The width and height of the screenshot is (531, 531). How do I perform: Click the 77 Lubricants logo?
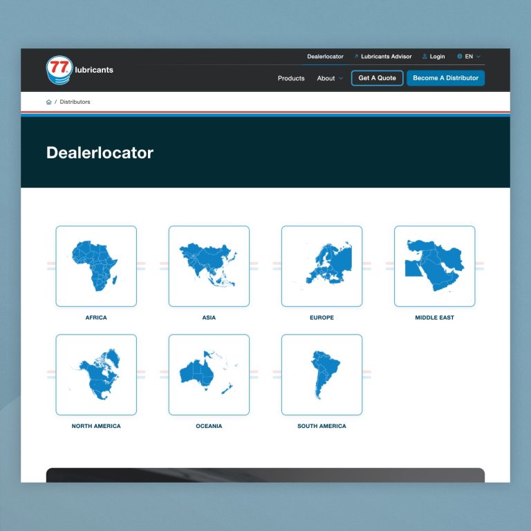pyautogui.click(x=79, y=70)
